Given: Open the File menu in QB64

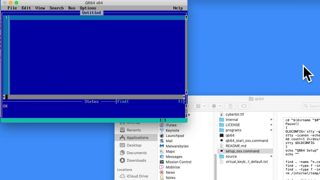Looking at the screenshot, I should [12, 8].
